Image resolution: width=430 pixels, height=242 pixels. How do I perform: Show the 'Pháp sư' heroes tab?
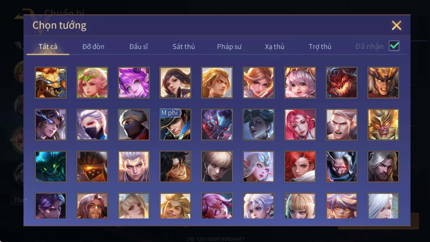pyautogui.click(x=229, y=47)
